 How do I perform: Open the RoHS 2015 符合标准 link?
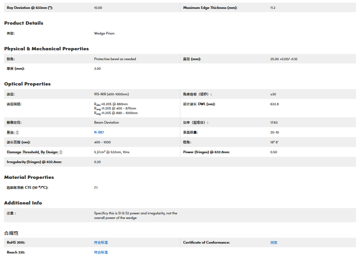(x=101, y=242)
